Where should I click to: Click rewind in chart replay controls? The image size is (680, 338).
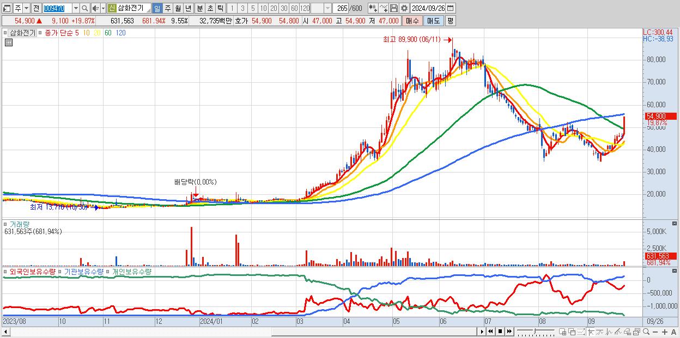490,331
